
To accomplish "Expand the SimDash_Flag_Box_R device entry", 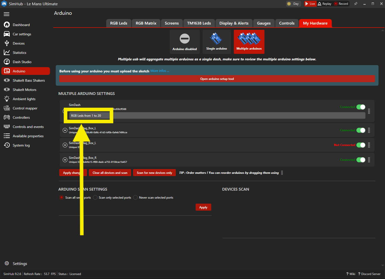I will [x=65, y=160].
